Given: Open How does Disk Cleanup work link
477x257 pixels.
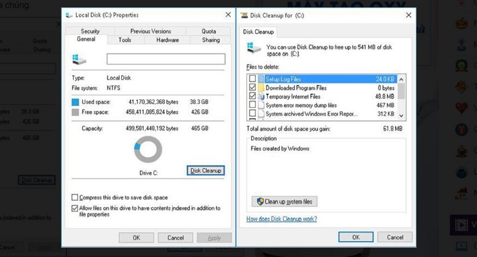Looking at the screenshot, I should pos(281,219).
